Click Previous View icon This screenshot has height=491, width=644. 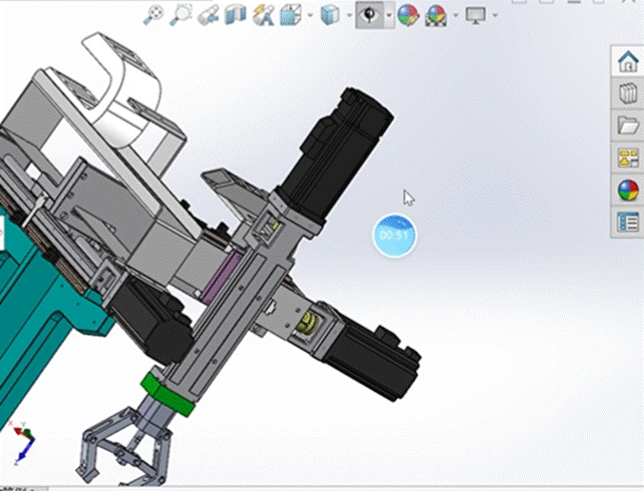tap(209, 15)
